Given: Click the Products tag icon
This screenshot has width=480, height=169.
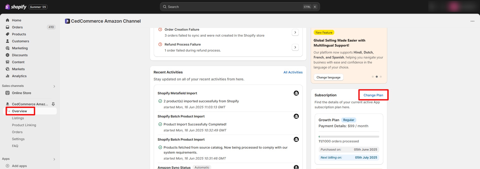Looking at the screenshot, I should (x=7, y=34).
